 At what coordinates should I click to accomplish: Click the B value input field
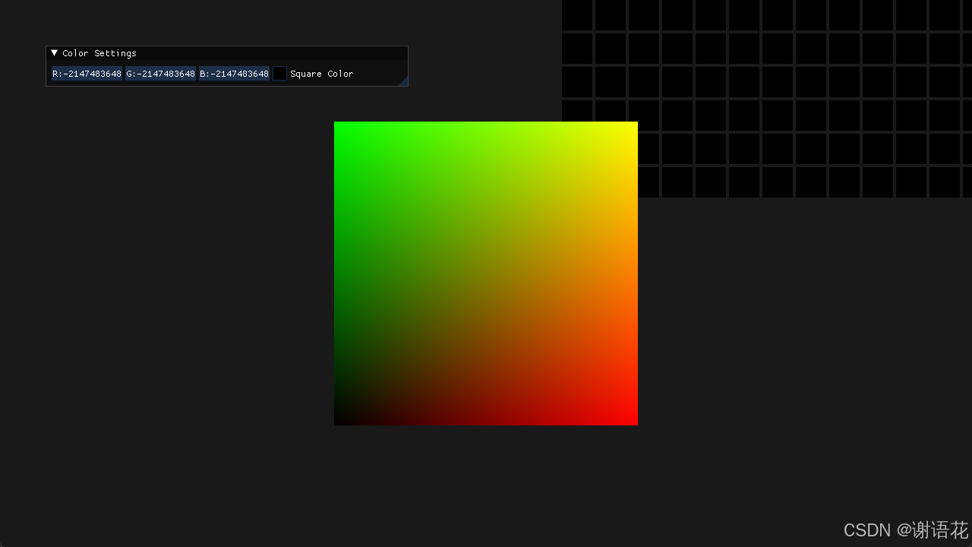pos(234,74)
